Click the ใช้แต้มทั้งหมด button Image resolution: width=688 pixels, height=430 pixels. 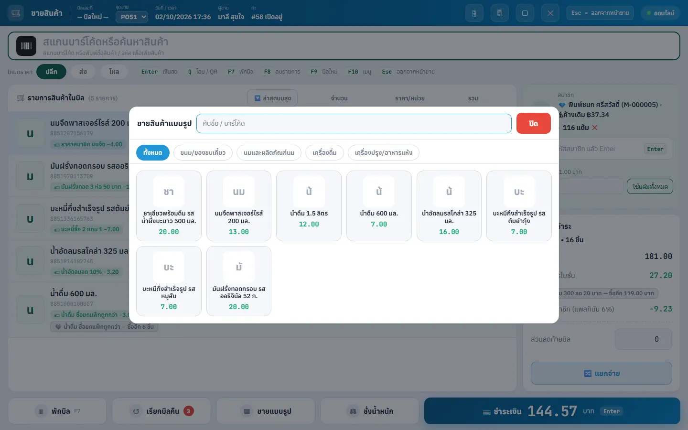point(650,186)
